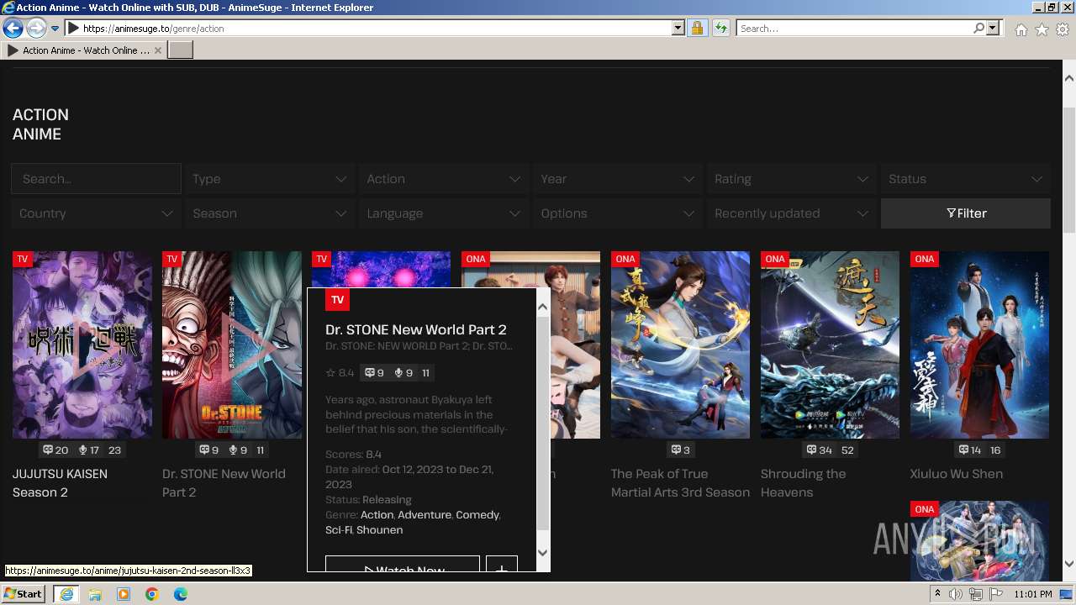The height and width of the screenshot is (605, 1076).
Task: Open the Options filter dropdown
Action: tap(618, 213)
